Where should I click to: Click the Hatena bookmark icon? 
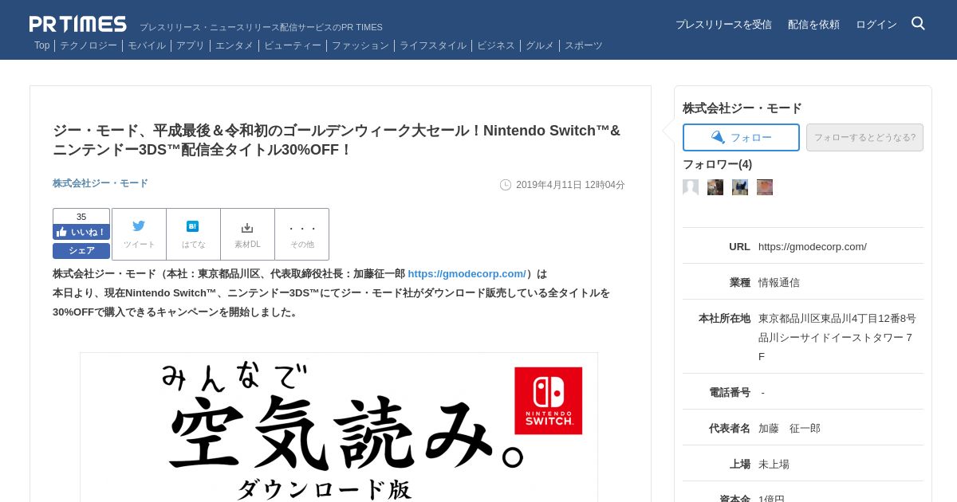(x=193, y=226)
